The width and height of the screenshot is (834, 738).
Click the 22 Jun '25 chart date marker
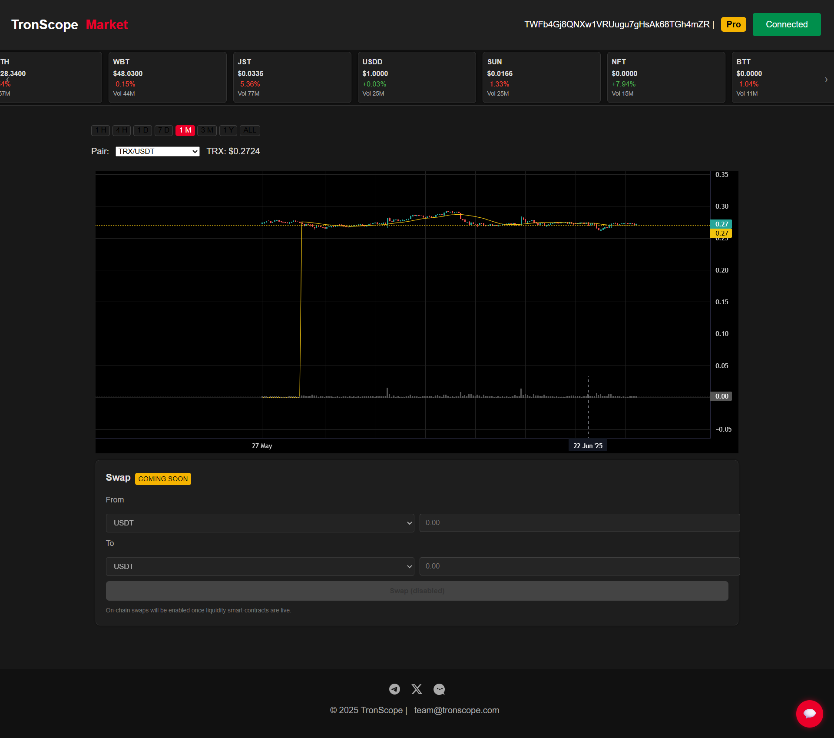[588, 445]
